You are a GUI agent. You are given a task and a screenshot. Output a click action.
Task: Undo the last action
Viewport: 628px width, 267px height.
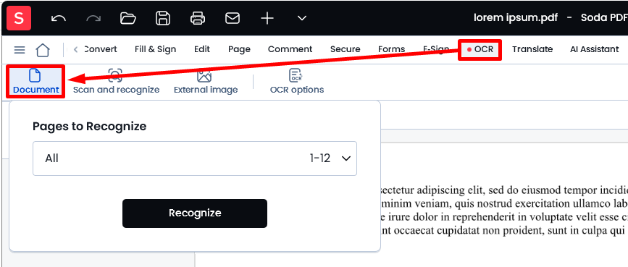tap(59, 18)
